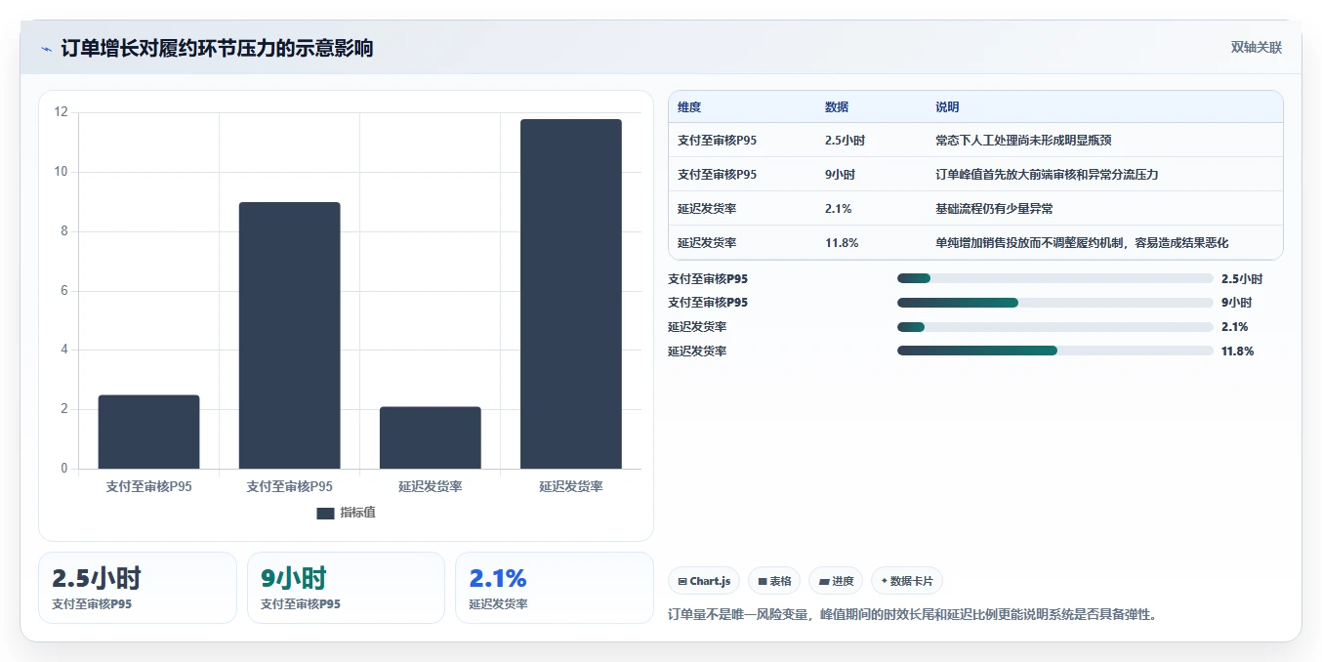The height and width of the screenshot is (662, 1322).
Task: Click the 维度 column header
Action: point(689,107)
